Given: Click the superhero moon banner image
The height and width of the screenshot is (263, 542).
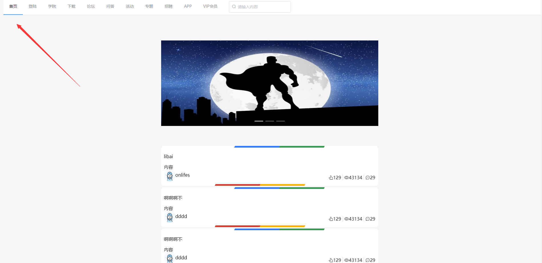Looking at the screenshot, I should pos(270,83).
